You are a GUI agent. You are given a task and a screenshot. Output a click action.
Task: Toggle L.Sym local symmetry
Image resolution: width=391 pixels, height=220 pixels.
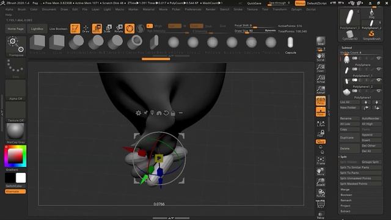pyautogui.click(x=321, y=123)
